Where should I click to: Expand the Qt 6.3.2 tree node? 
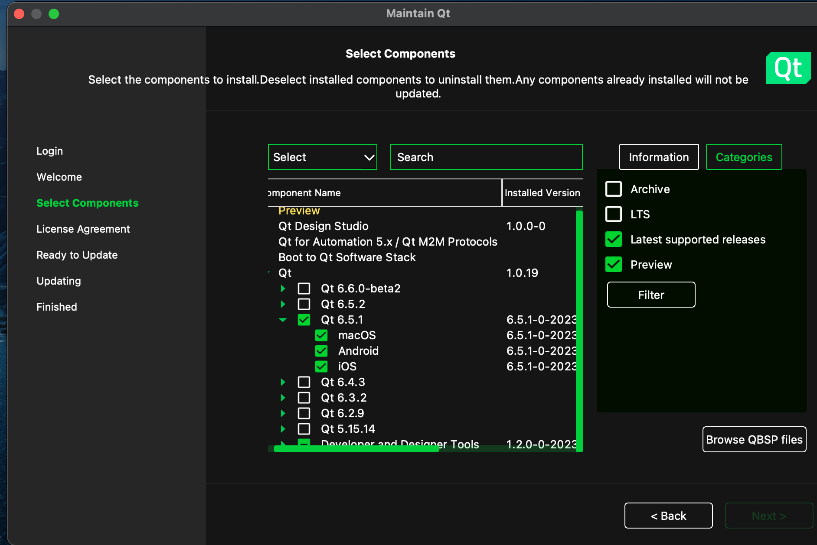pos(283,398)
